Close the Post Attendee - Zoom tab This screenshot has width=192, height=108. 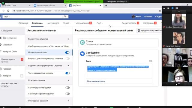pos(65,5)
